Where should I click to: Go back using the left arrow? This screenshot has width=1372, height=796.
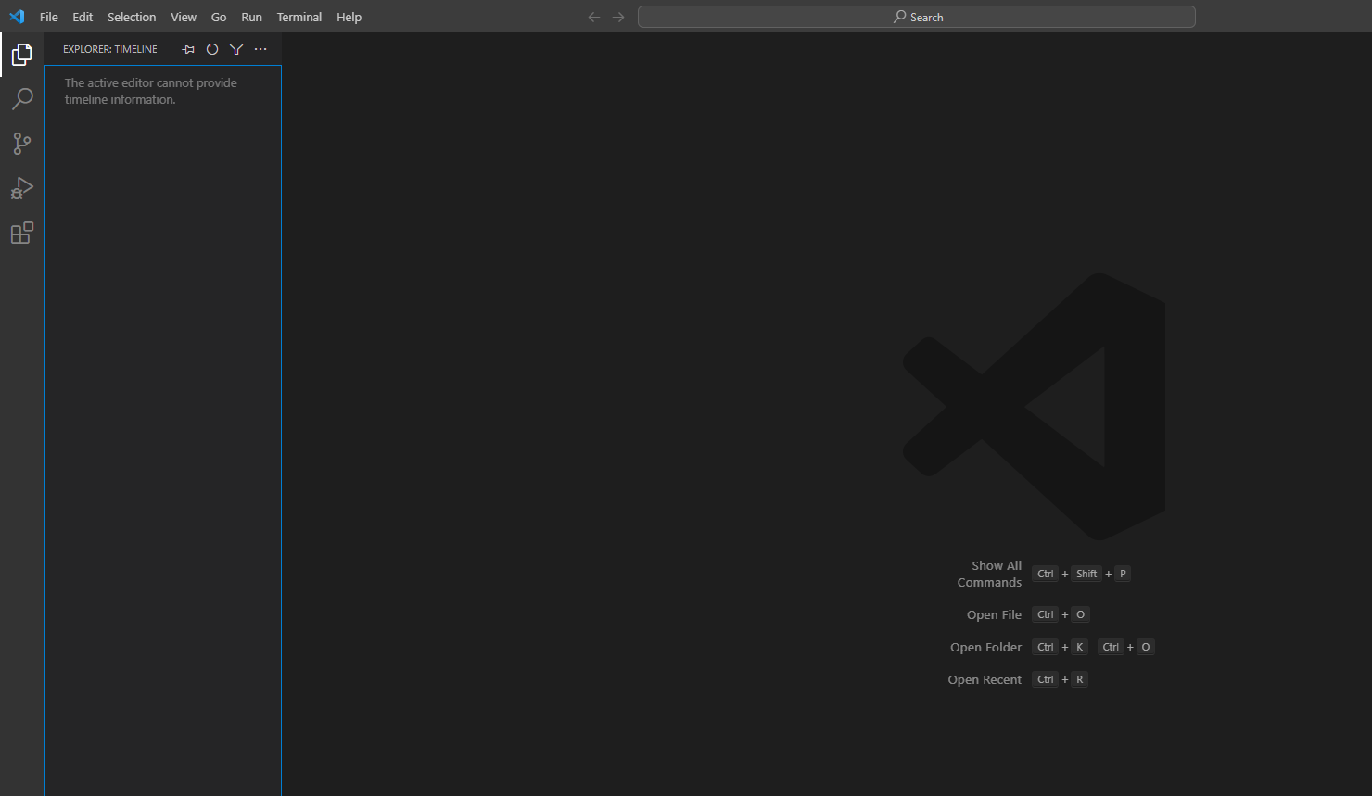tap(594, 17)
